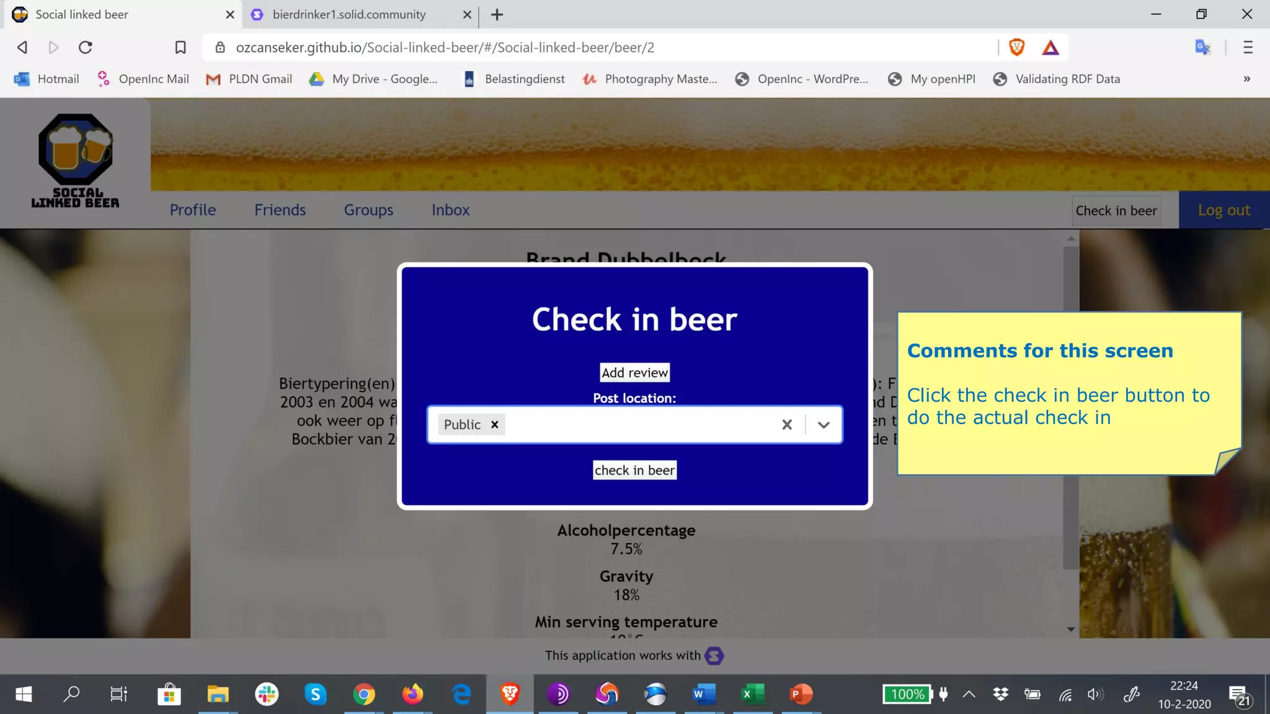Viewport: 1270px width, 714px height.
Task: Open the Belastingdienst bookmark
Action: (x=514, y=79)
